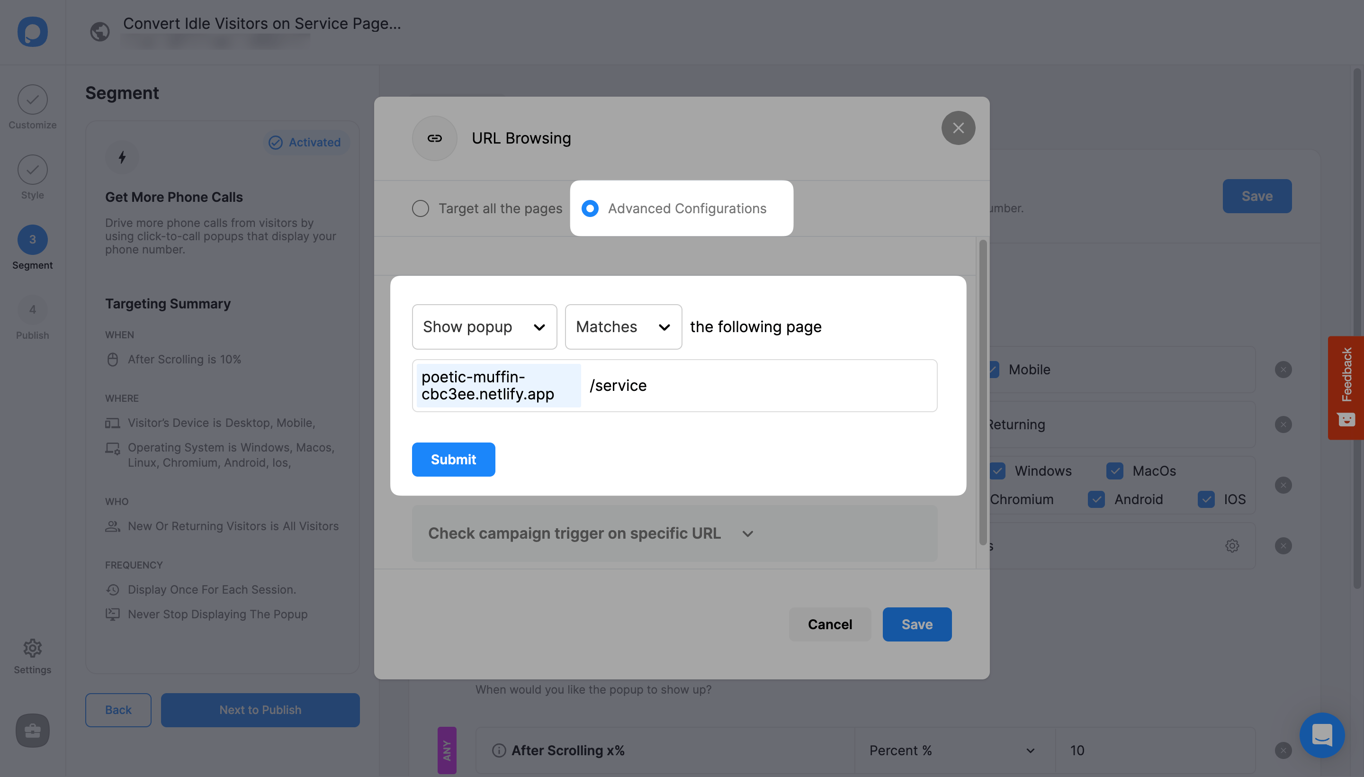Screen dimensions: 1364x777
Task: Click the /service URL path field
Action: (759, 385)
